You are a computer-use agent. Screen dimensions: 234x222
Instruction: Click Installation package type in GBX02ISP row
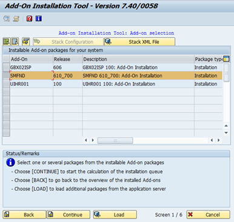(209, 68)
